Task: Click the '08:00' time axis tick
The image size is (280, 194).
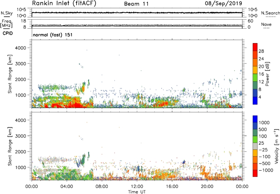Action: [101, 187]
